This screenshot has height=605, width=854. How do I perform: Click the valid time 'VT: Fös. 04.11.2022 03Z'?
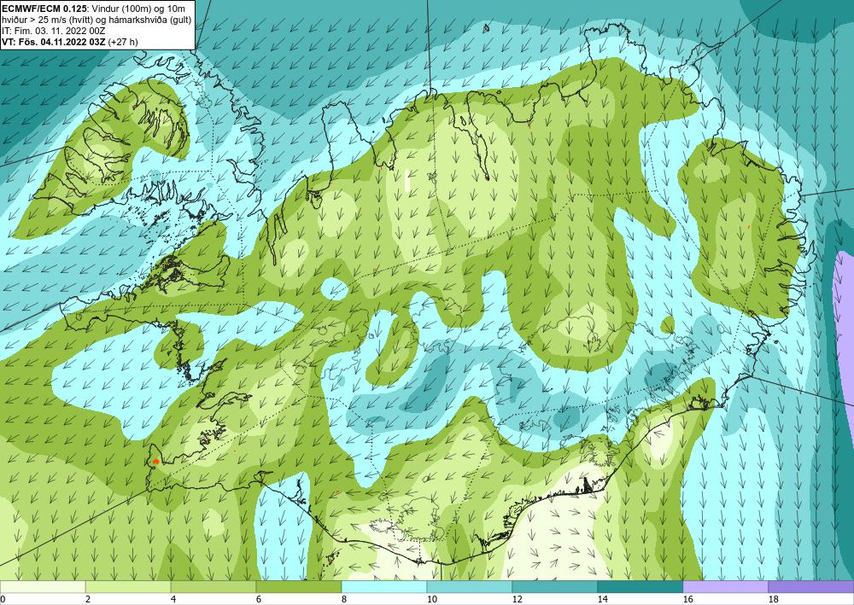pos(55,42)
